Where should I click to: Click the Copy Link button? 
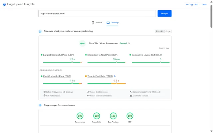[192, 4]
